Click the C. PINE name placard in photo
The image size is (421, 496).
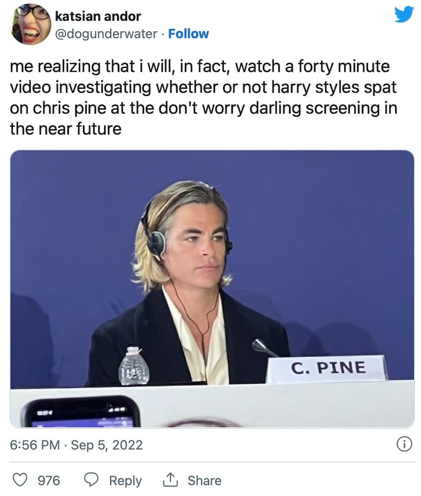327,368
